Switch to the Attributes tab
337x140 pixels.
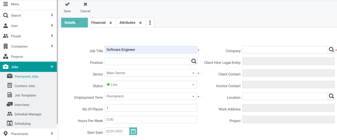[127, 22]
